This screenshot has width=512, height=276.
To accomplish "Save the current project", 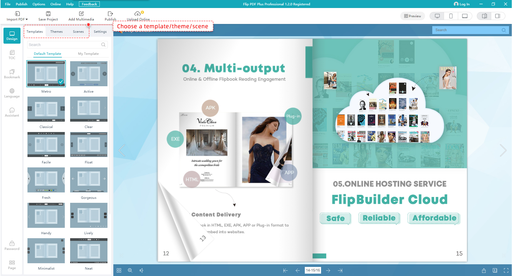I will pyautogui.click(x=48, y=15).
